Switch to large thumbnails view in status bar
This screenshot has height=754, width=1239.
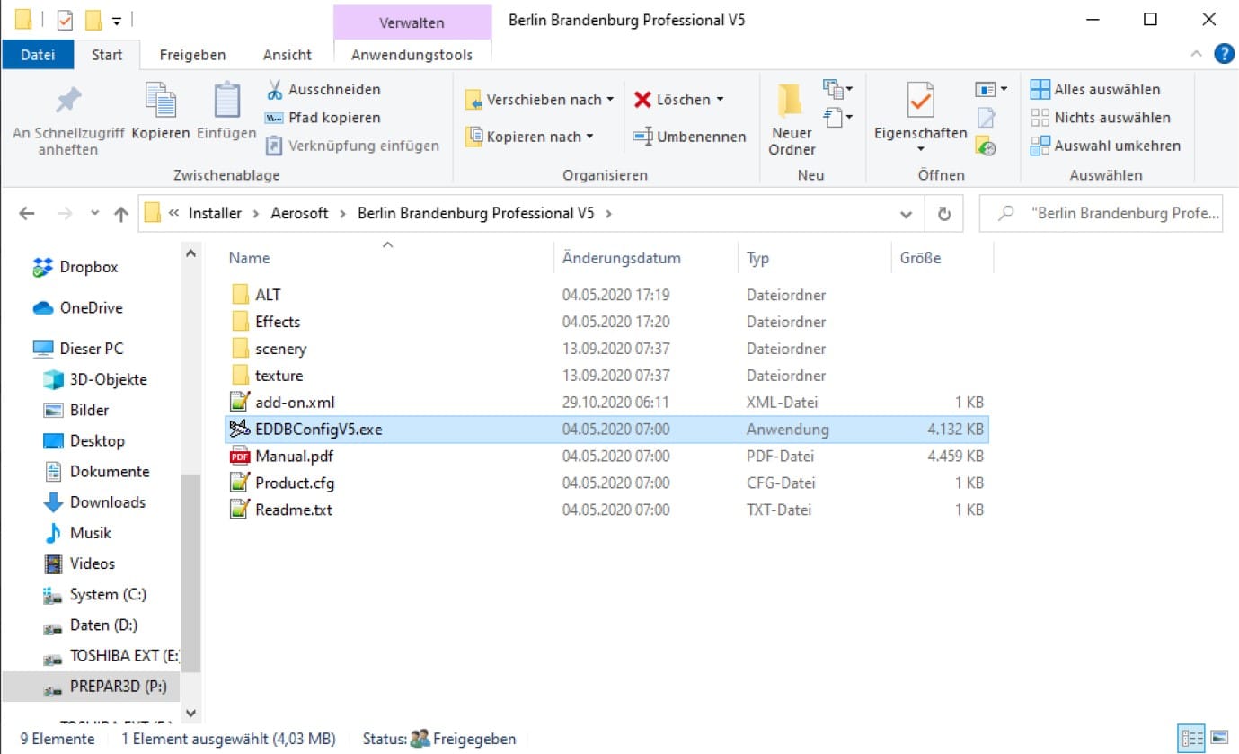(1219, 739)
